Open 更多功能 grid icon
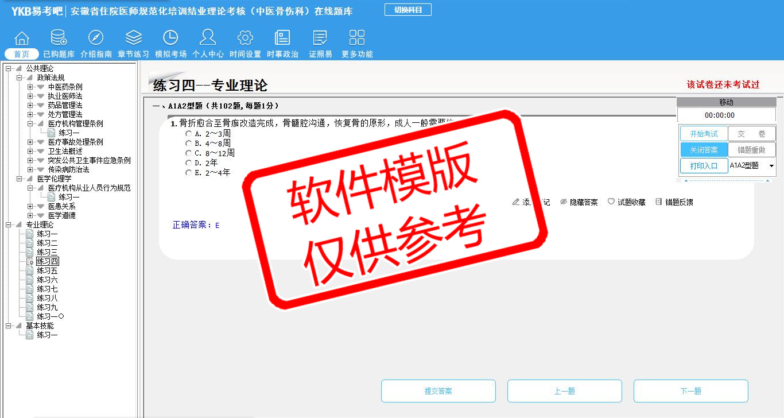This screenshot has width=784, height=418. tap(356, 38)
